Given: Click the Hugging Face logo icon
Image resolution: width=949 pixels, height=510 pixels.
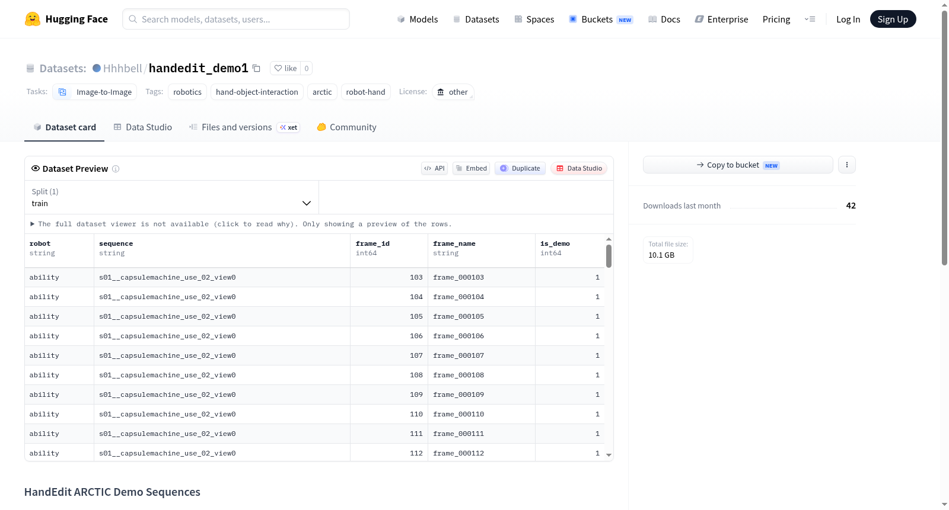Looking at the screenshot, I should pos(33,19).
